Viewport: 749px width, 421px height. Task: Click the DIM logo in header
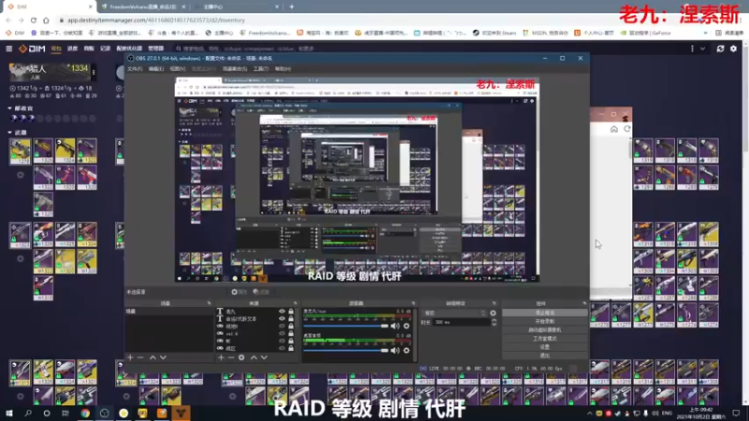[32, 49]
